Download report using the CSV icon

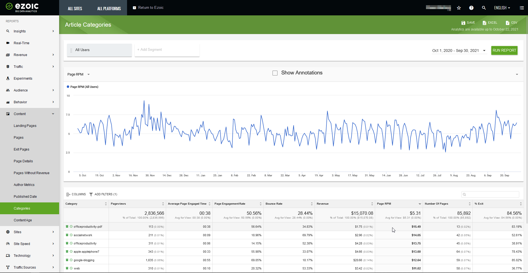[x=507, y=23]
